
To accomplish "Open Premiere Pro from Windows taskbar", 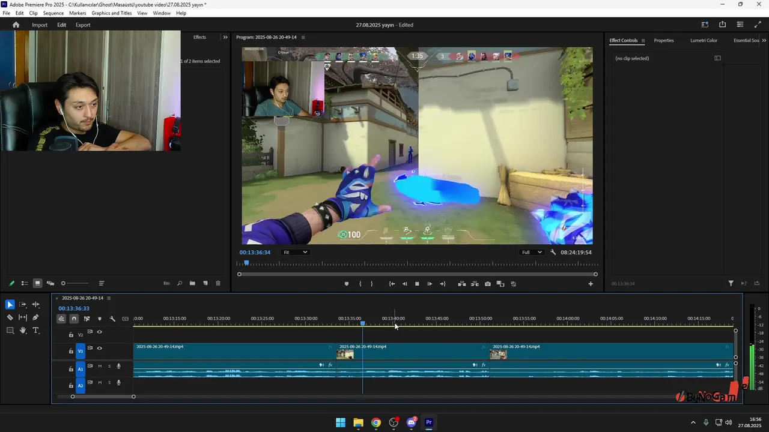I will [x=429, y=422].
